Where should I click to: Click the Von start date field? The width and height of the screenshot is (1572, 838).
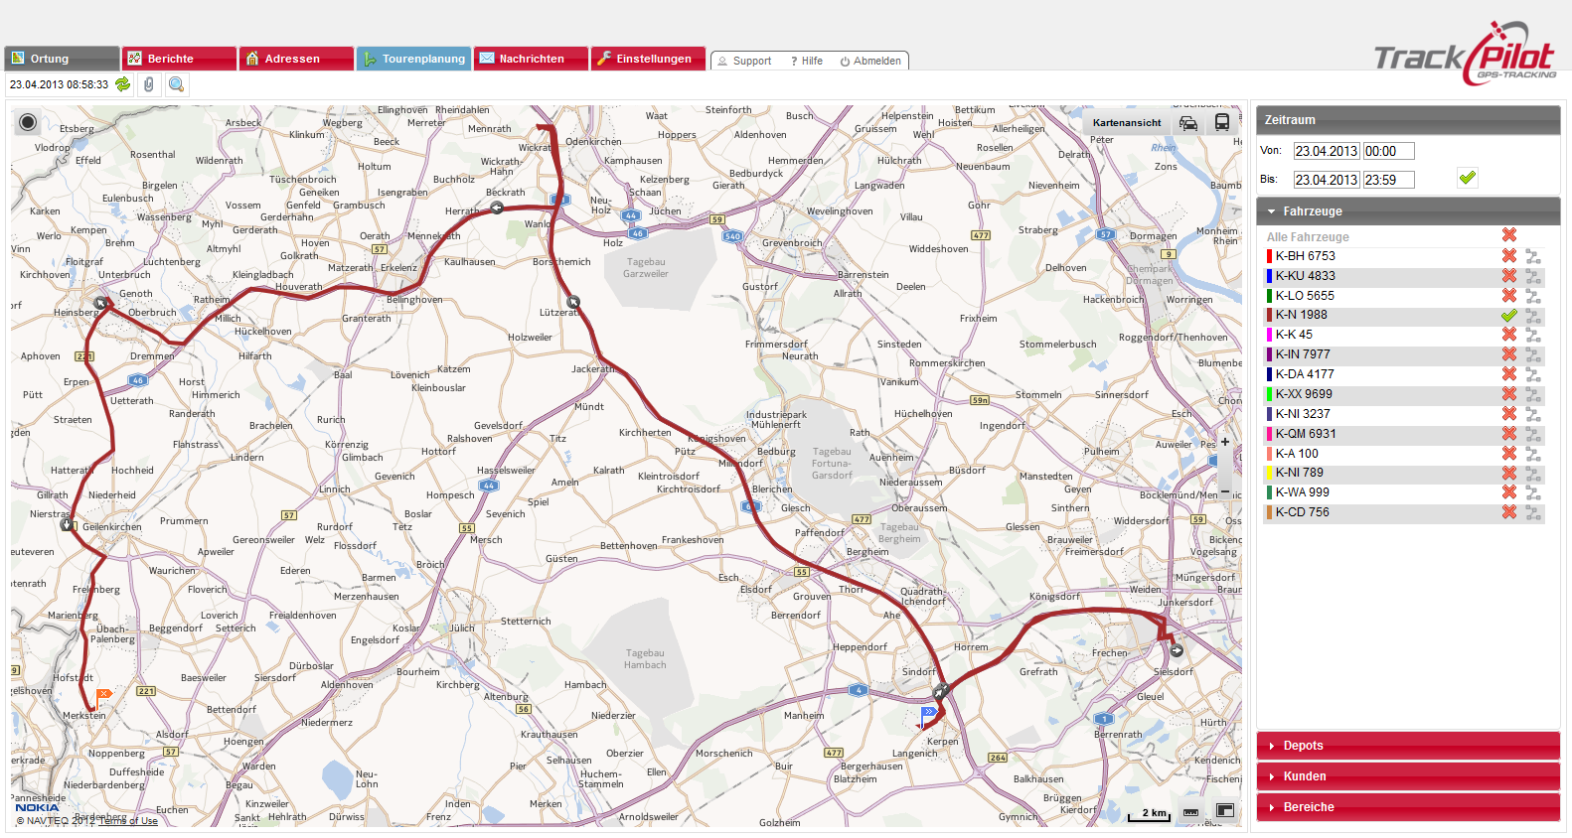coord(1327,151)
